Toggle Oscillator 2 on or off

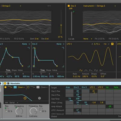(x=69, y=6)
